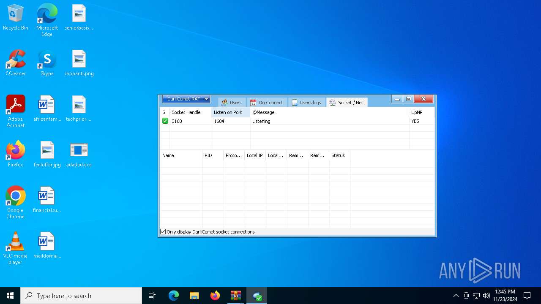Click the network tray icon
The height and width of the screenshot is (304, 541).
pyautogui.click(x=476, y=296)
